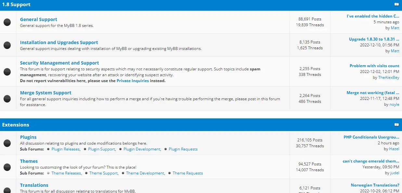Open last post "Upgrade 1.8.30 to 1.8.31 ..."
This screenshot has height=193, width=402.
tap(374, 39)
